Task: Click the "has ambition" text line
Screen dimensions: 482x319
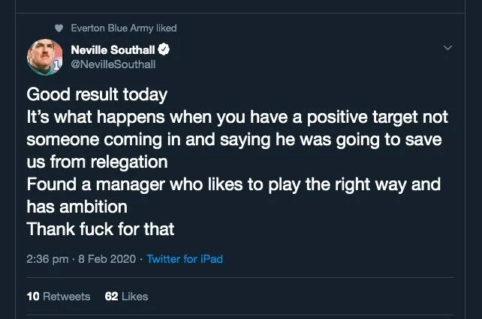Action: pos(77,207)
